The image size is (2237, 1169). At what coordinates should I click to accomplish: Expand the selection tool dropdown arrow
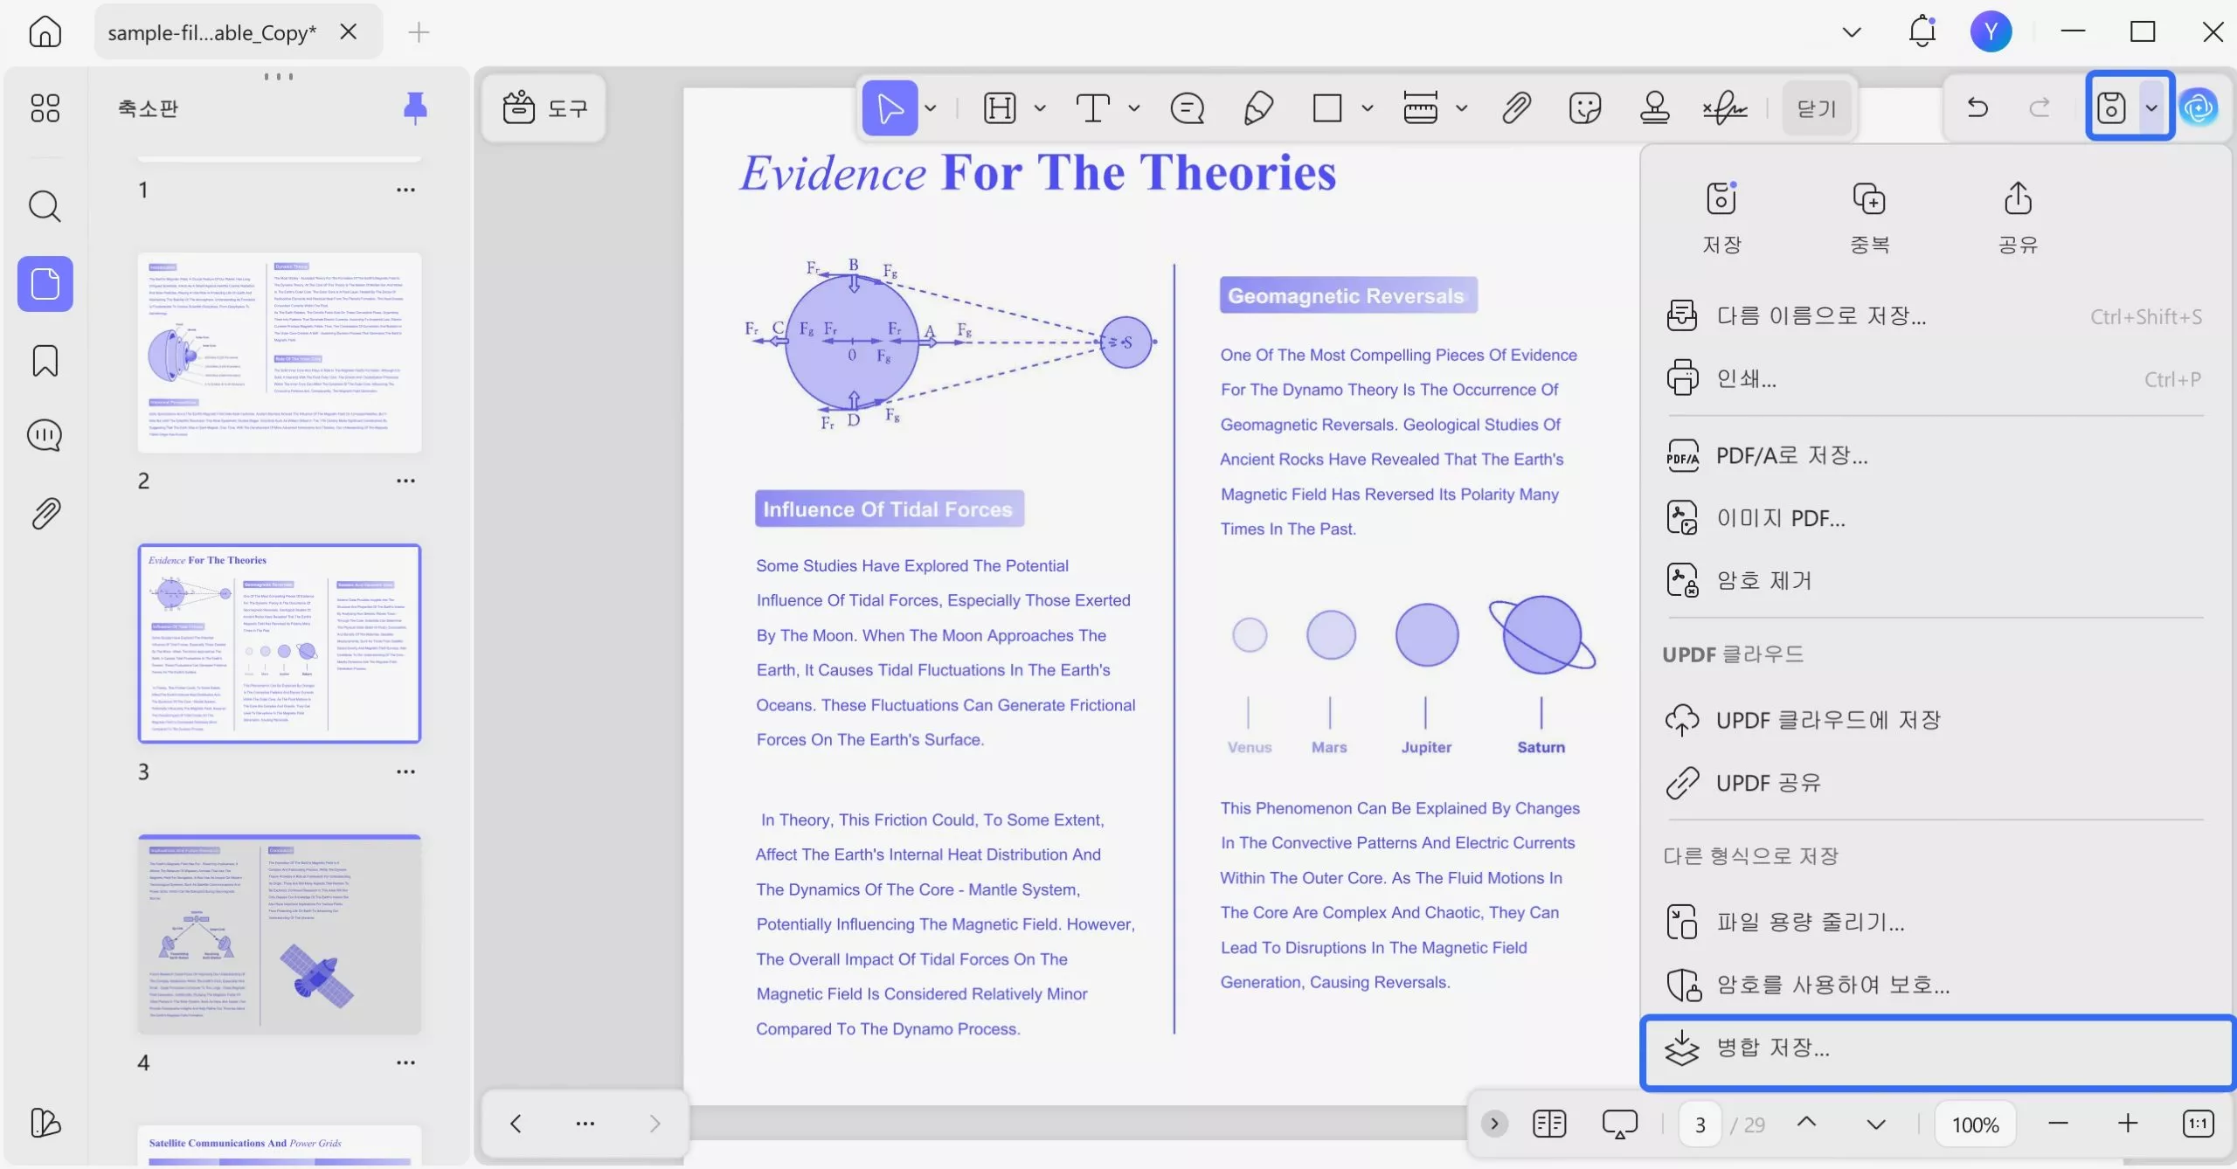931,108
